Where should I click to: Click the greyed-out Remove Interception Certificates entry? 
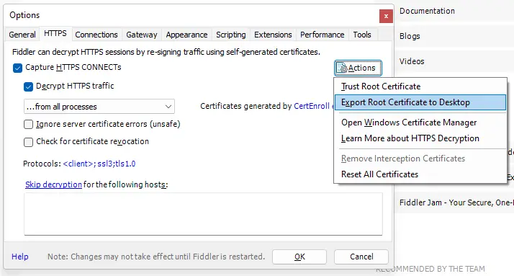click(420, 159)
